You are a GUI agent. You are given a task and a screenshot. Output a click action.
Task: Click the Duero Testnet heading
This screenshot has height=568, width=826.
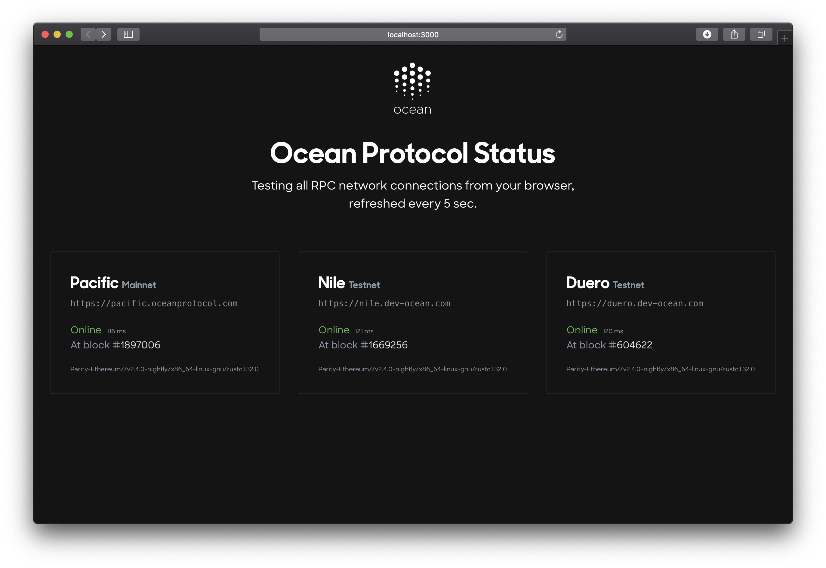[605, 283]
